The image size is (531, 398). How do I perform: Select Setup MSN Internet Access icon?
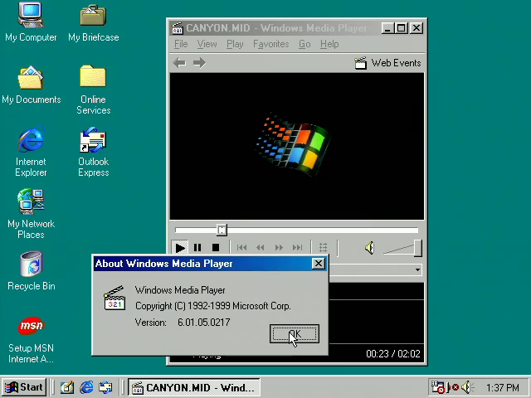31,339
